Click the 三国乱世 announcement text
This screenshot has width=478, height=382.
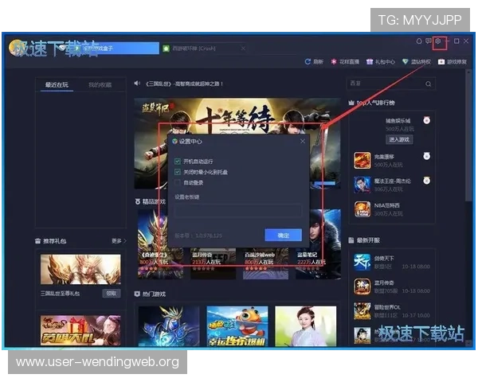click(185, 84)
